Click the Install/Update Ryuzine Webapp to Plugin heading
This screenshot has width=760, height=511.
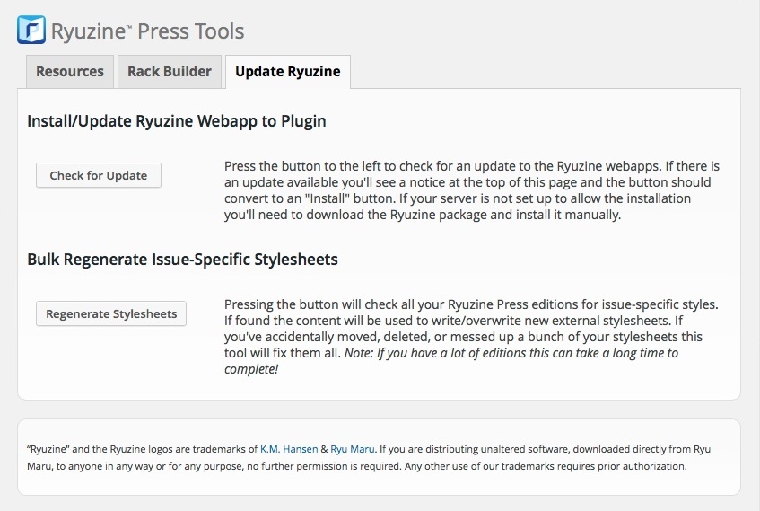pyautogui.click(x=176, y=120)
